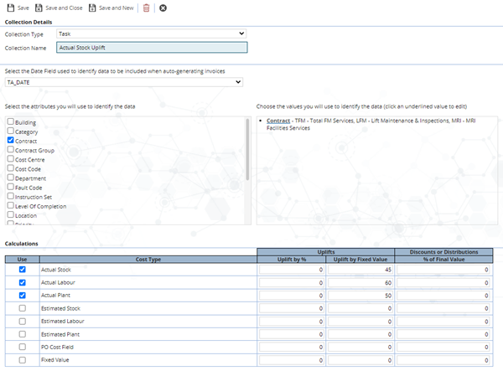
Task: Click the Save and New icon
Action: pos(92,8)
